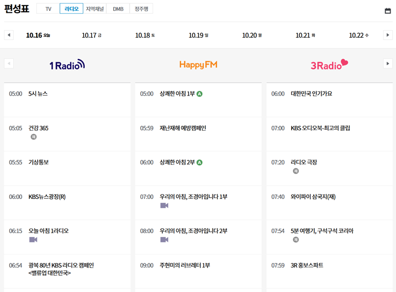Open the KBS뉴스광장(R) program

pyautogui.click(x=47, y=197)
